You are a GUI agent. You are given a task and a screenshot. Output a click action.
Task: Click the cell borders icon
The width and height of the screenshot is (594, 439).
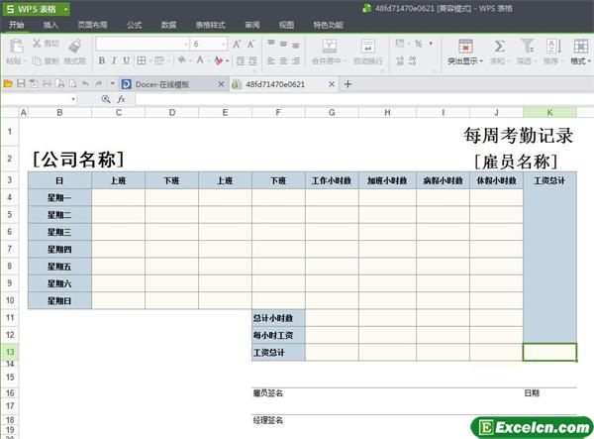(142, 60)
